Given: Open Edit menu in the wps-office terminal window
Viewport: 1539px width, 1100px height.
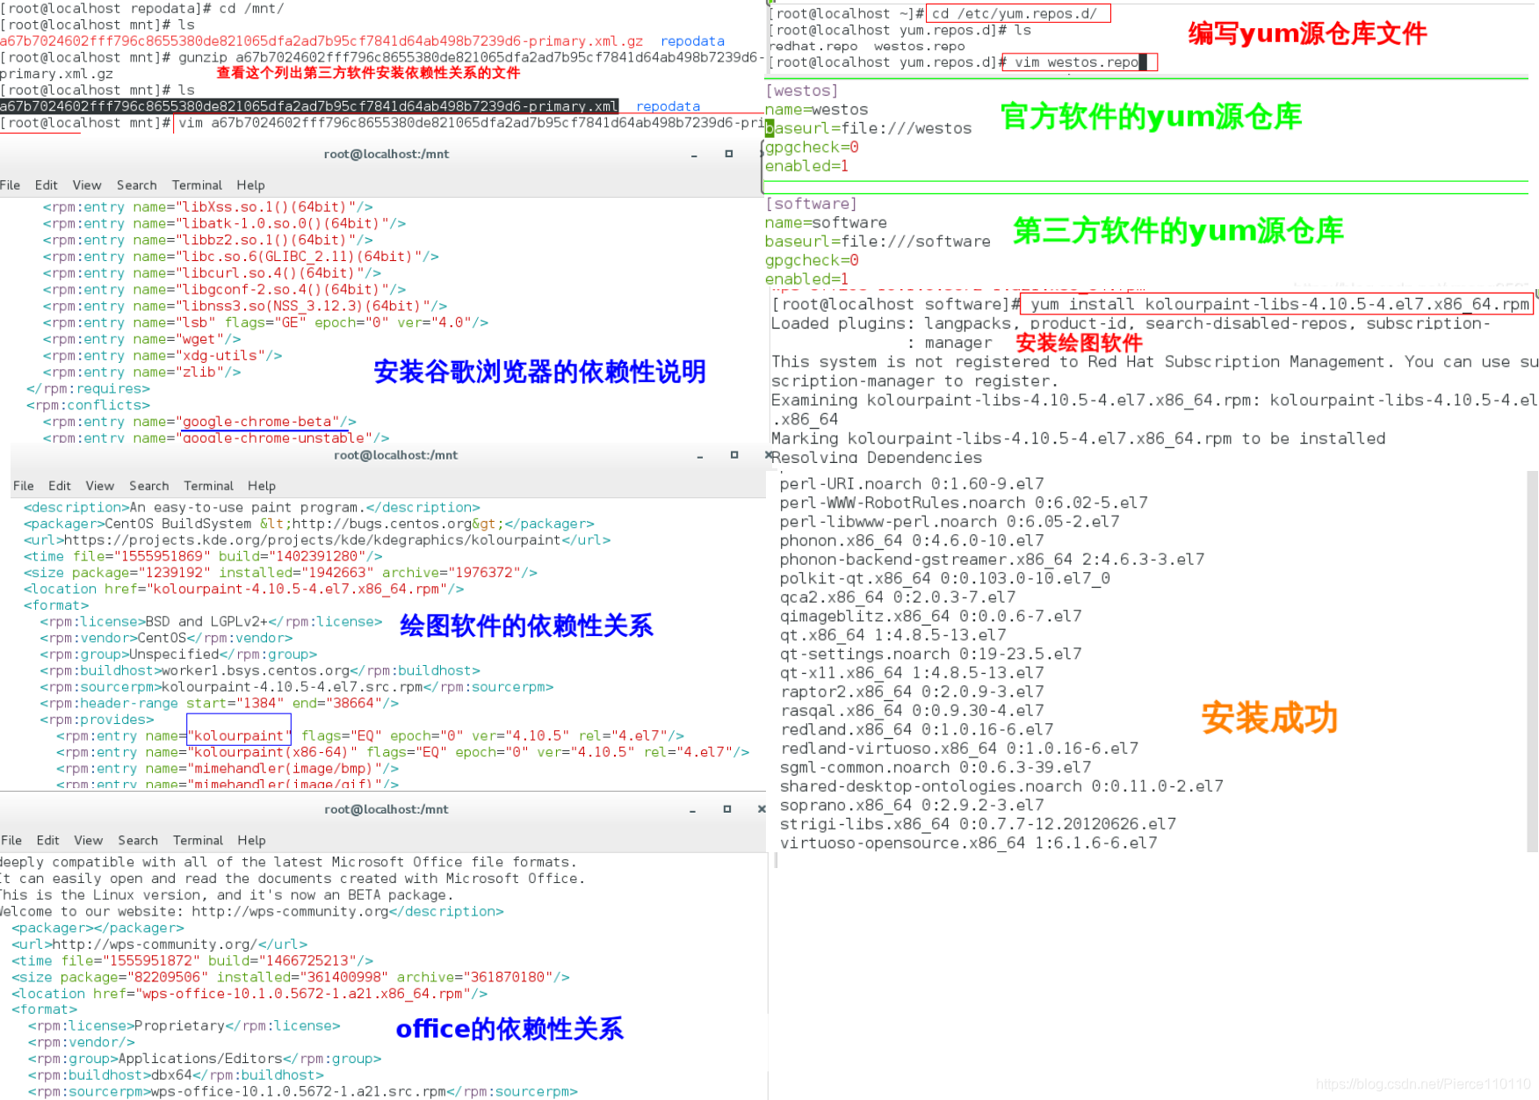Looking at the screenshot, I should click(x=48, y=841).
